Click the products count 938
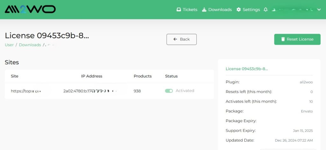Image resolution: width=326 pixels, height=150 pixels. pos(137,91)
